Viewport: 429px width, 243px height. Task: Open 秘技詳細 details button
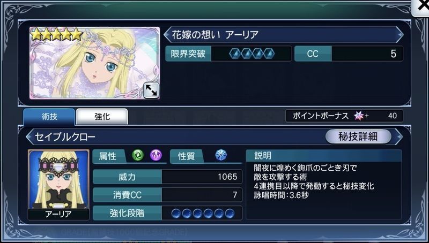(x=358, y=136)
